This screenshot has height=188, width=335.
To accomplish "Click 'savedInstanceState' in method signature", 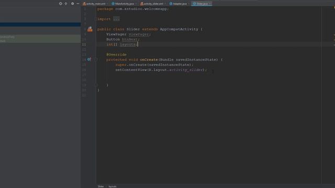I will coord(196,60).
